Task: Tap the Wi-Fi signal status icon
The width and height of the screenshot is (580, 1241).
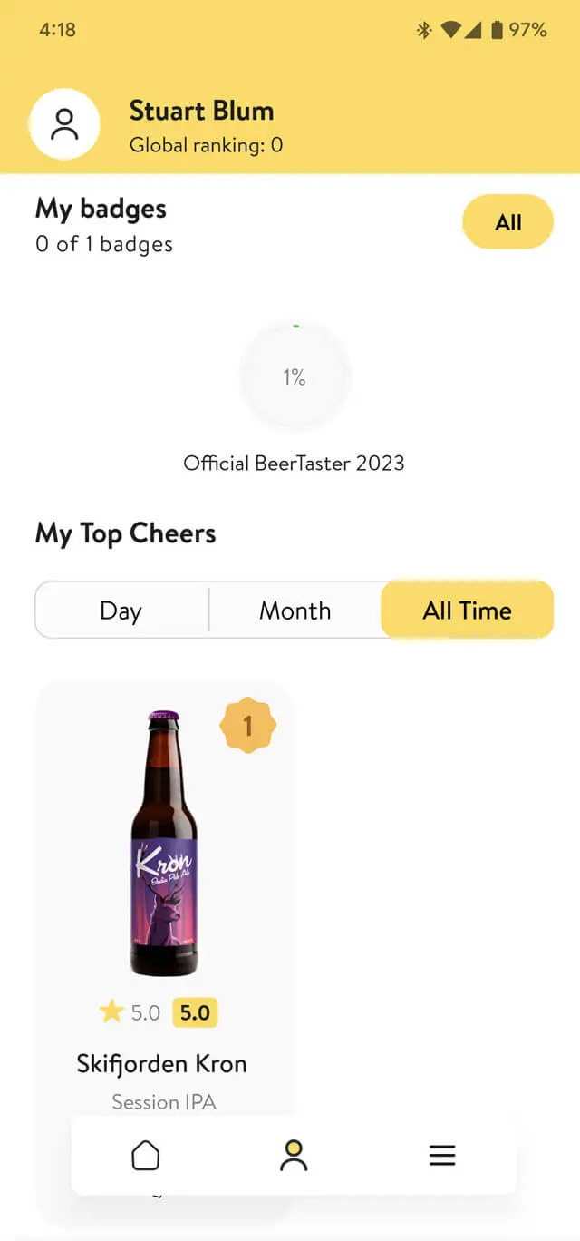Action: coord(450,30)
